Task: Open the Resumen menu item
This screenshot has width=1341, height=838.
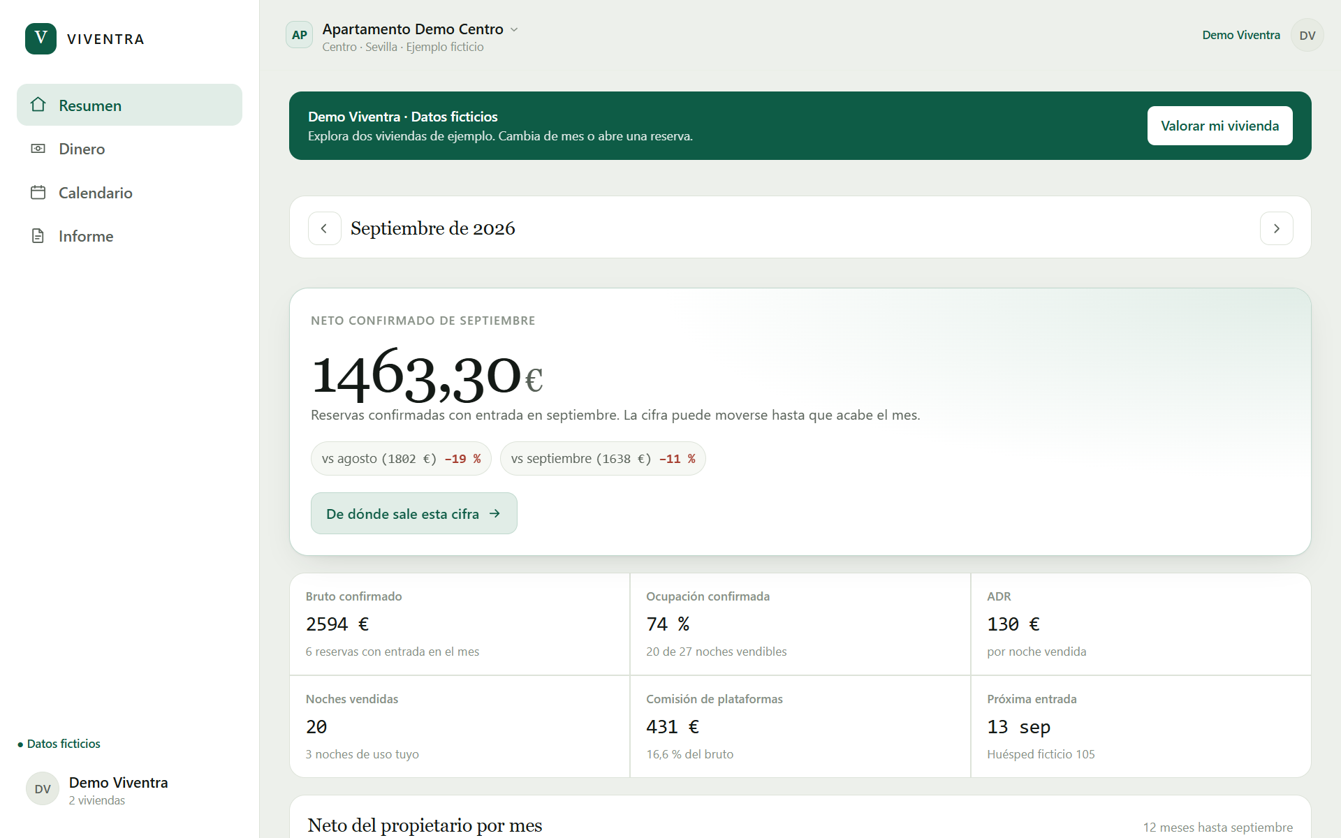Action: coord(129,105)
